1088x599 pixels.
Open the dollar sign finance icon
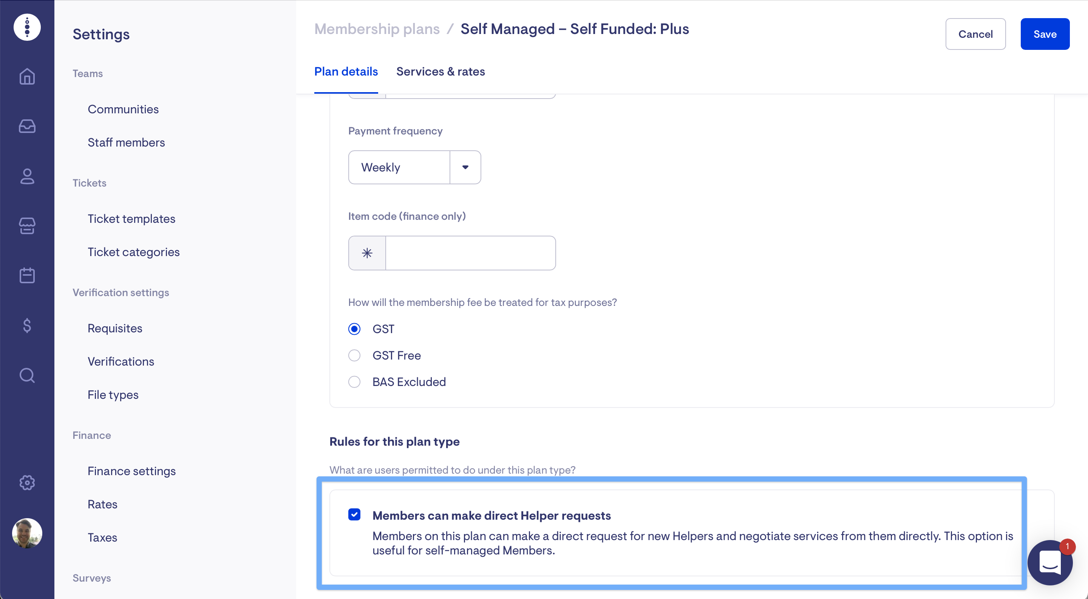pyautogui.click(x=27, y=326)
